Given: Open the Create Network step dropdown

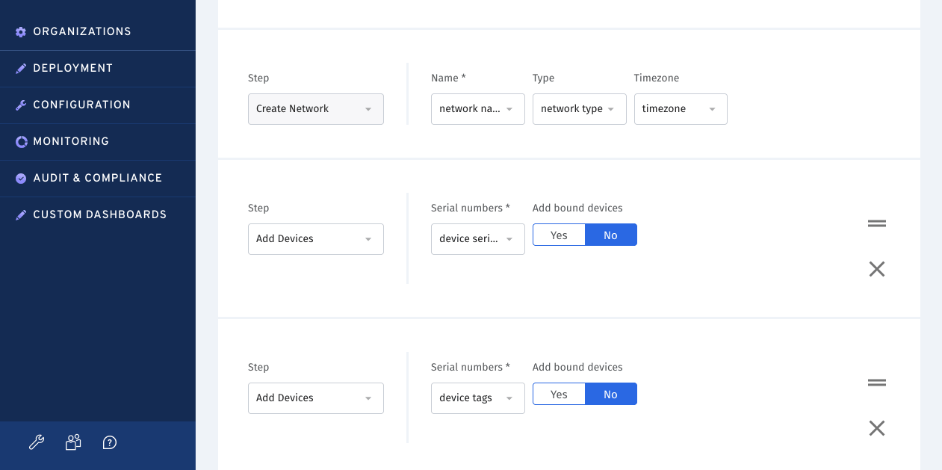Looking at the screenshot, I should coord(315,108).
